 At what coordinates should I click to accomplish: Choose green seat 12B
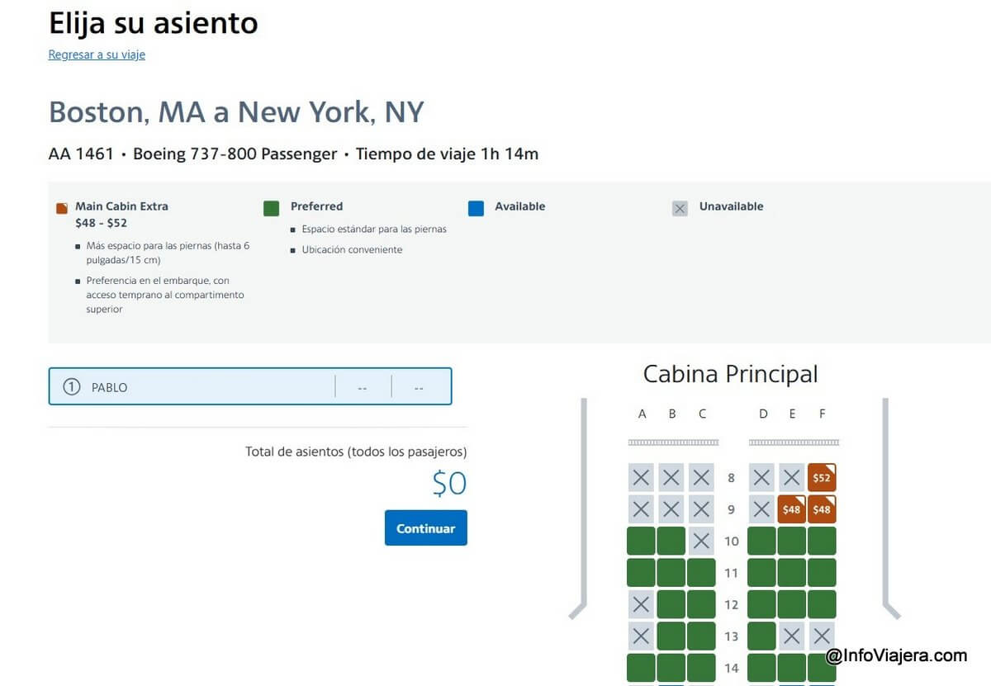click(x=671, y=604)
